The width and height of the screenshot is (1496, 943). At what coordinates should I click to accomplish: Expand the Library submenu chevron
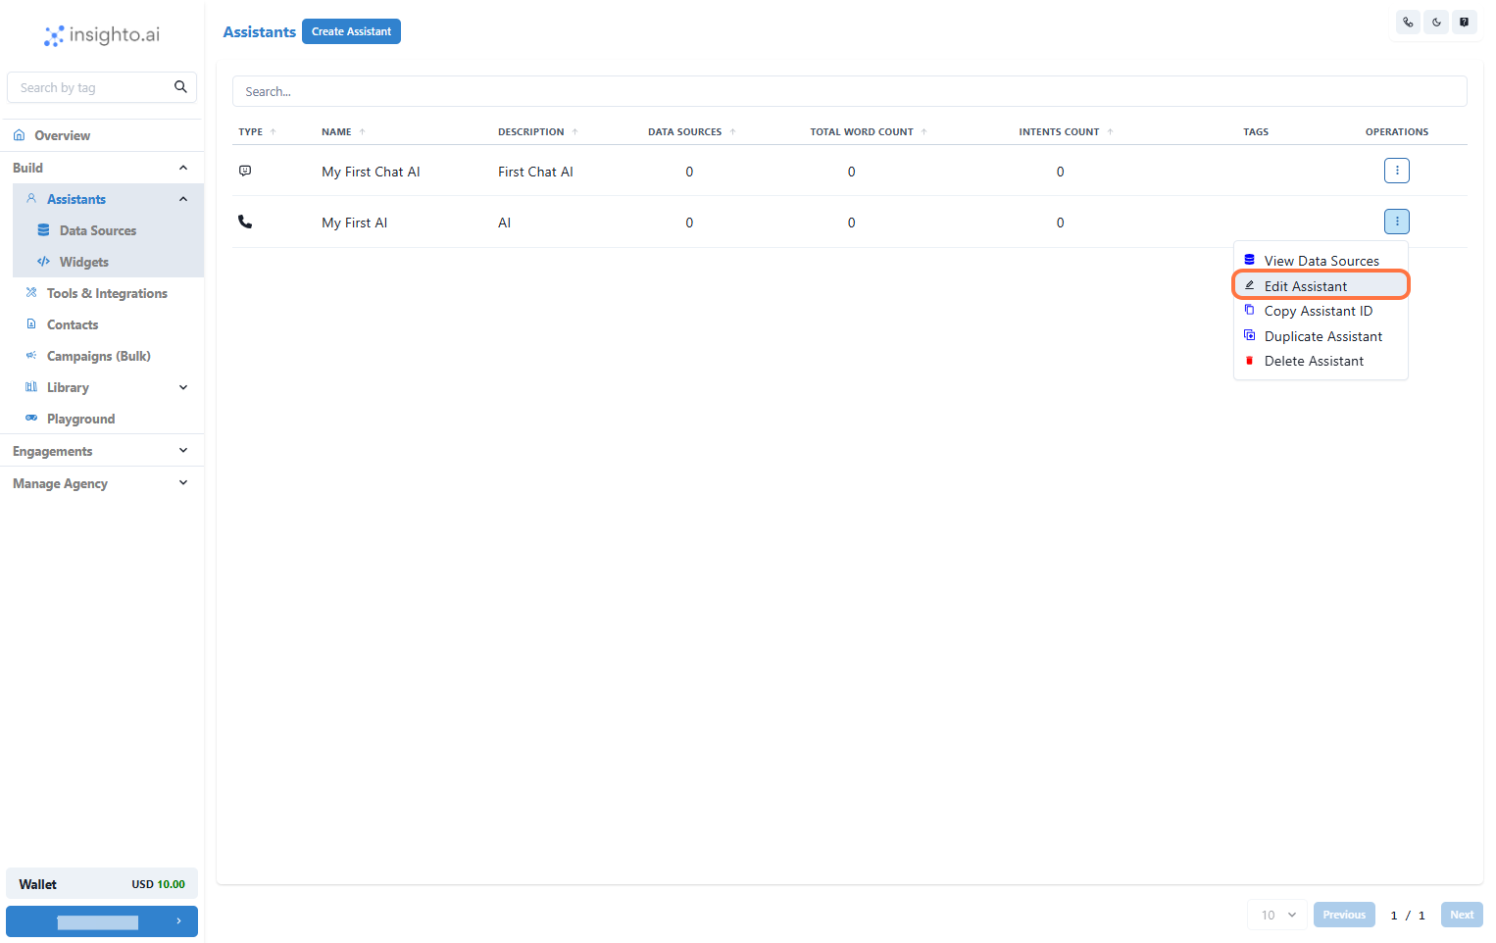183,387
